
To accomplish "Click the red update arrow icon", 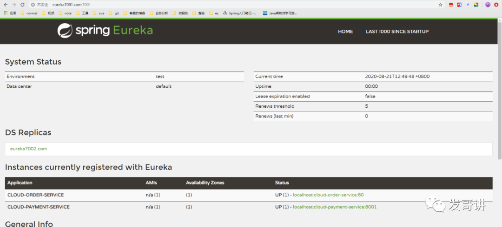I will (496, 5).
